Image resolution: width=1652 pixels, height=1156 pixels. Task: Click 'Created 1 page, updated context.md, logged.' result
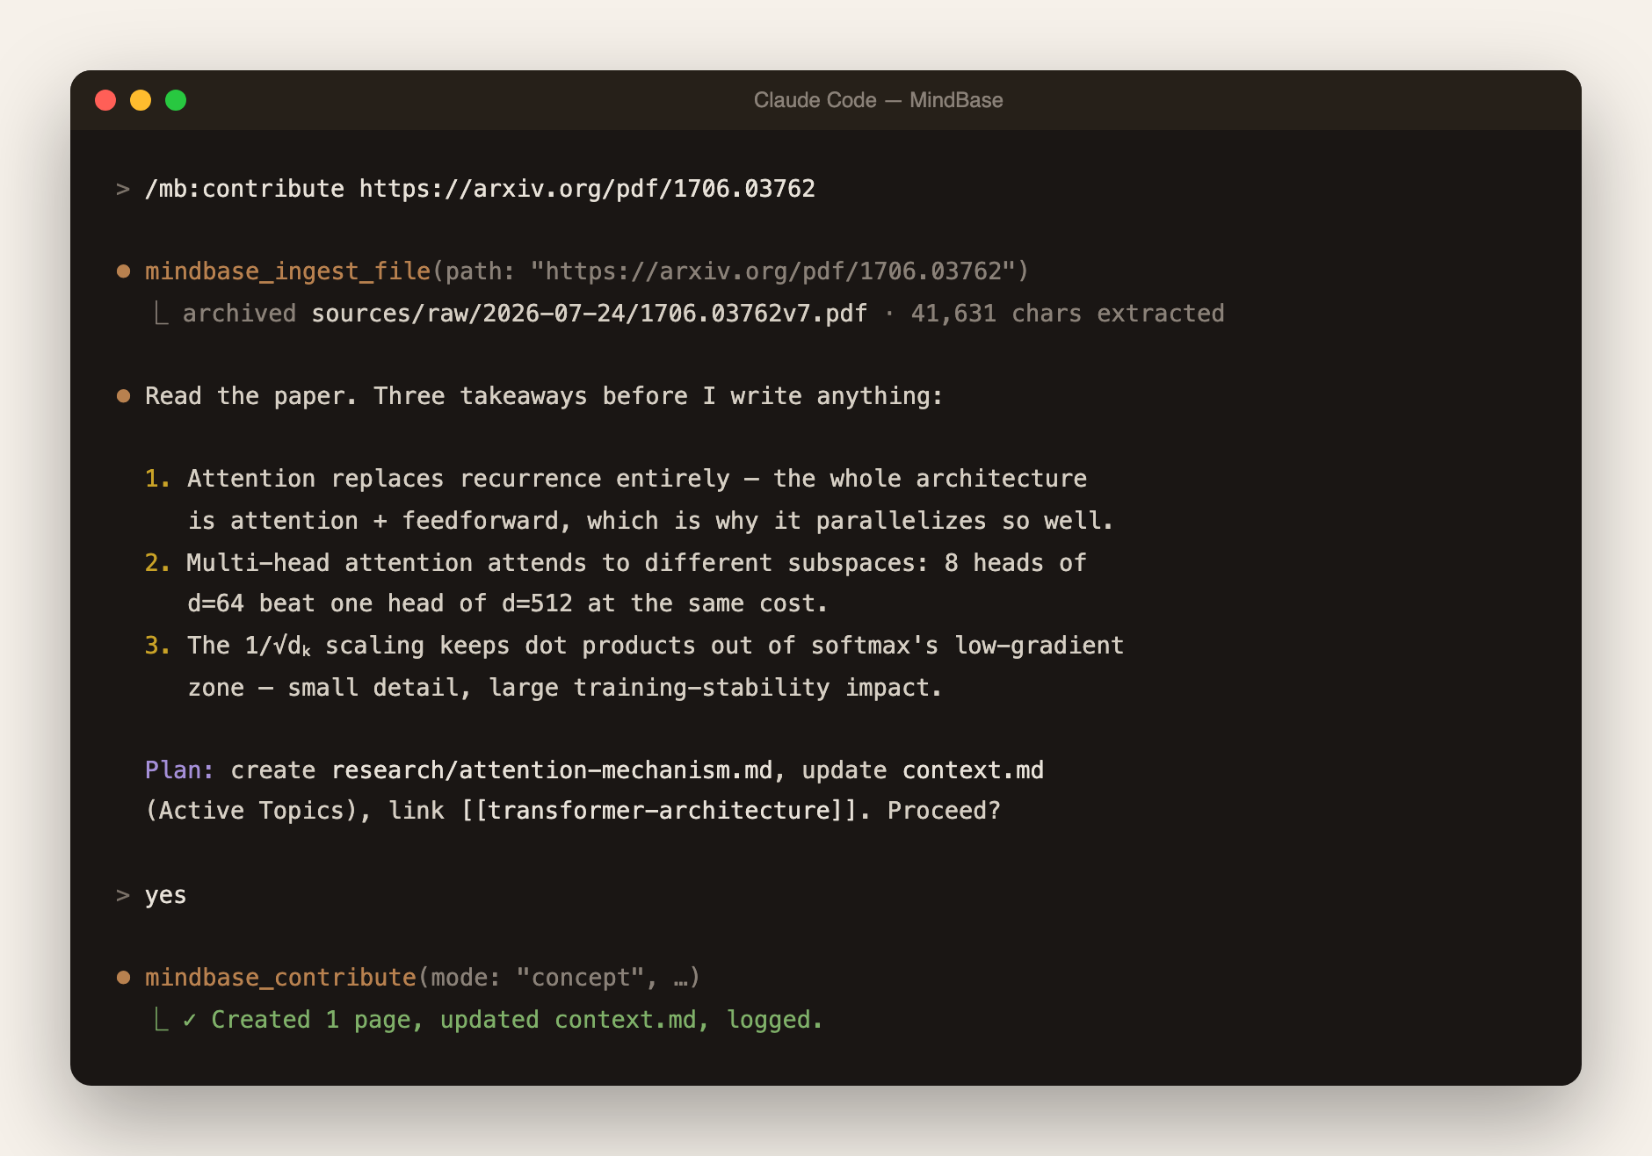pyautogui.click(x=517, y=1020)
